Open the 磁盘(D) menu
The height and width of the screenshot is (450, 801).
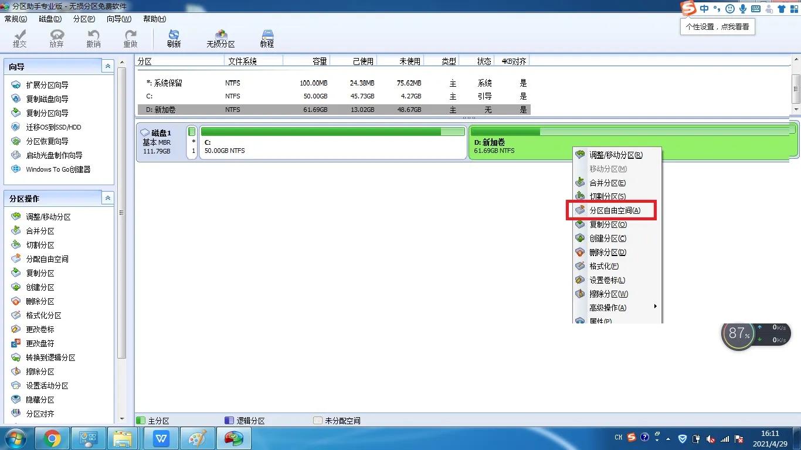50,19
